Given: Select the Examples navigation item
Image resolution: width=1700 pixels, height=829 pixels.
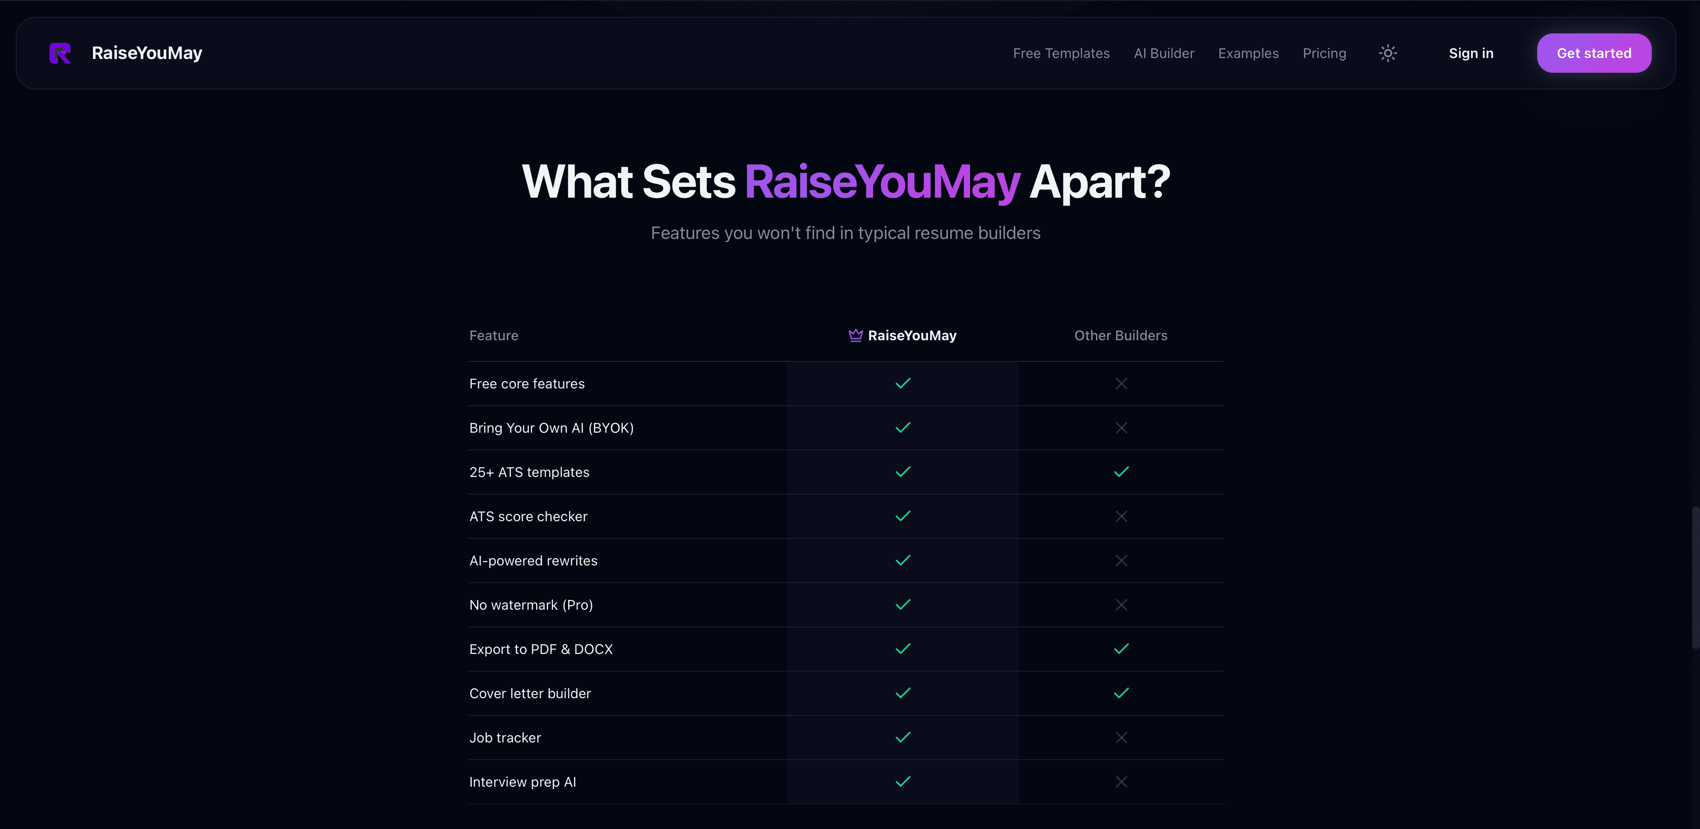Looking at the screenshot, I should click(x=1248, y=53).
